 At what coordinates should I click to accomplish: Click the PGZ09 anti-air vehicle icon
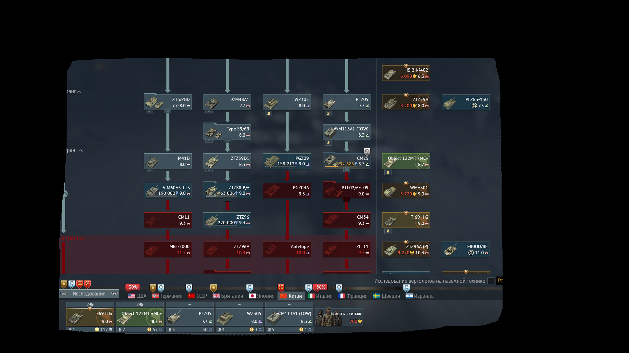(x=272, y=161)
